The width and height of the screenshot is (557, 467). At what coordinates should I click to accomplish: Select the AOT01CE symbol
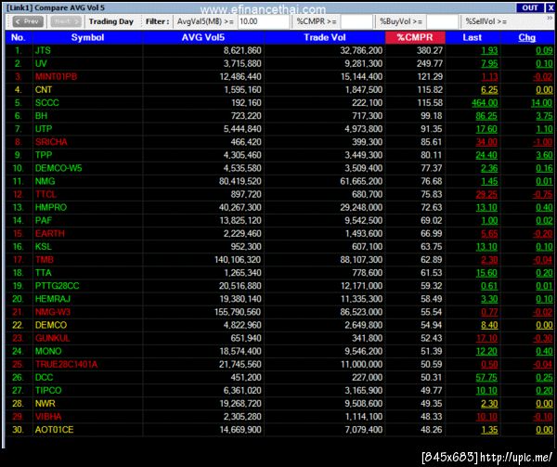pyautogui.click(x=55, y=430)
